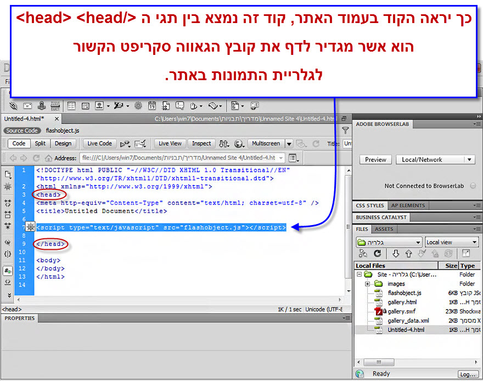Screen dimensions: 483x381
Task: Insert a Div Tag
Action: pos(85,106)
